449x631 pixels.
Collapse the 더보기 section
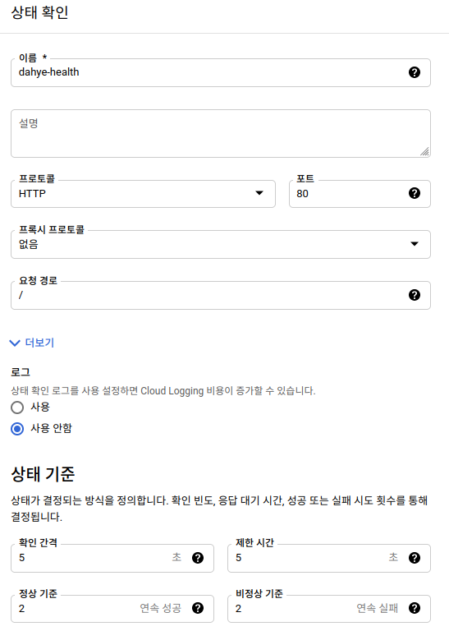point(32,343)
